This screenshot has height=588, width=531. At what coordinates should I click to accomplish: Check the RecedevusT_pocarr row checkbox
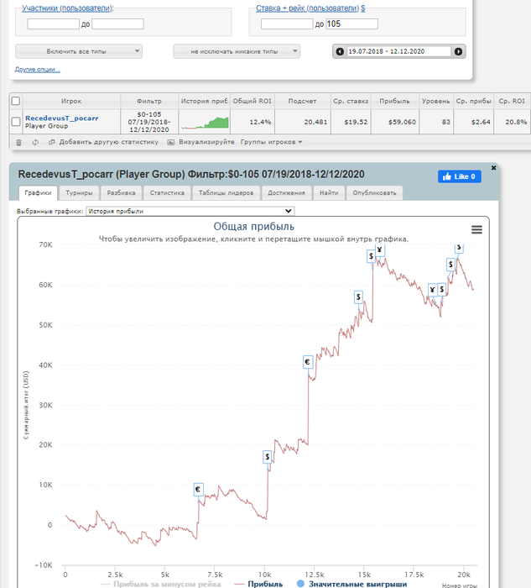pos(16,122)
